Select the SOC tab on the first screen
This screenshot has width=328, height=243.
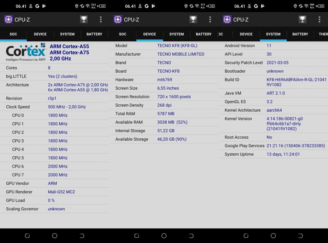(13, 34)
